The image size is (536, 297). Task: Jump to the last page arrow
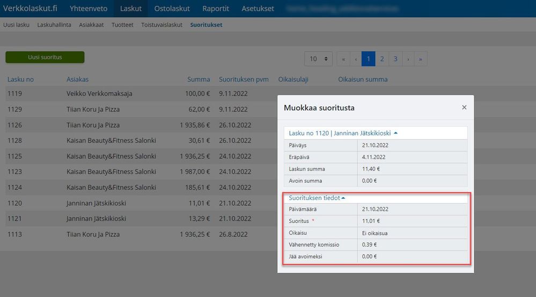(421, 59)
